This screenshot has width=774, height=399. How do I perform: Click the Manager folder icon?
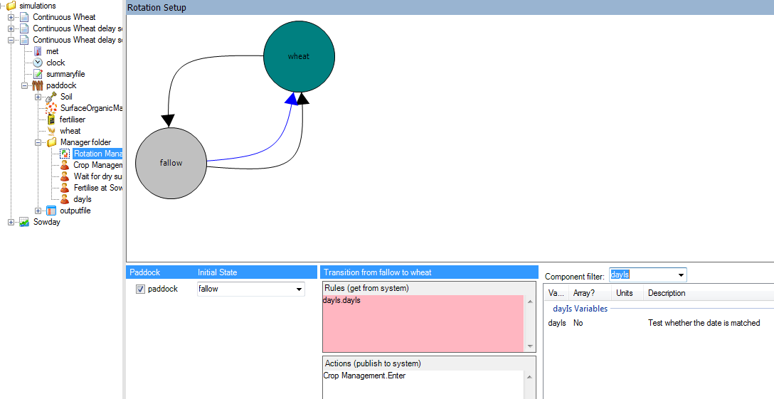[x=52, y=142]
